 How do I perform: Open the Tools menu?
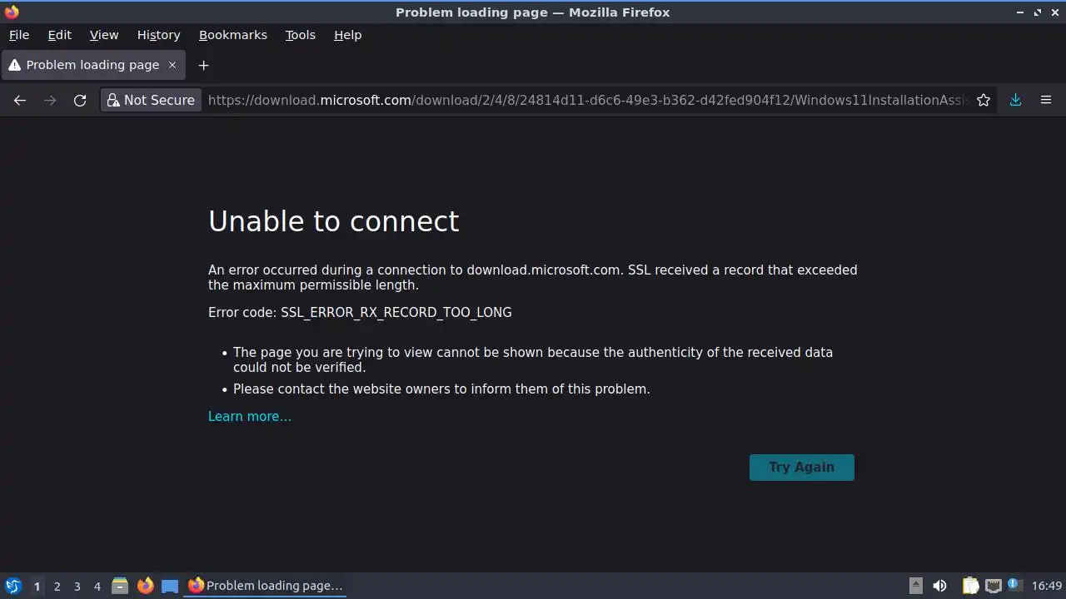pos(300,35)
